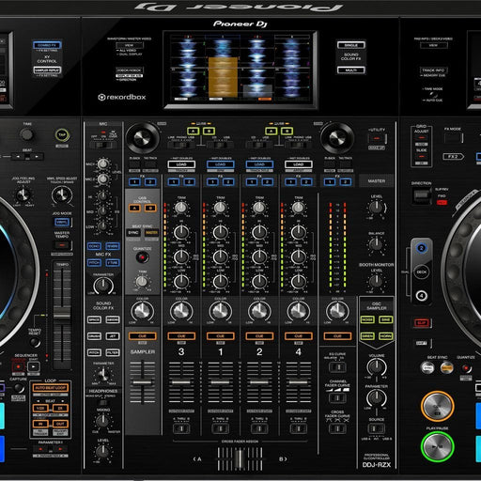Click the OSC sampler VOLUME knob
The width and height of the screenshot is (481, 481).
coord(377,367)
